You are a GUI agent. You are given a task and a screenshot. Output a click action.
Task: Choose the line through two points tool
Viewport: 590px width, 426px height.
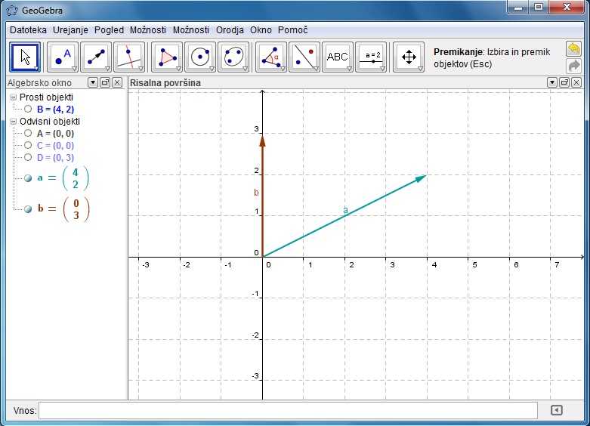tap(96, 57)
